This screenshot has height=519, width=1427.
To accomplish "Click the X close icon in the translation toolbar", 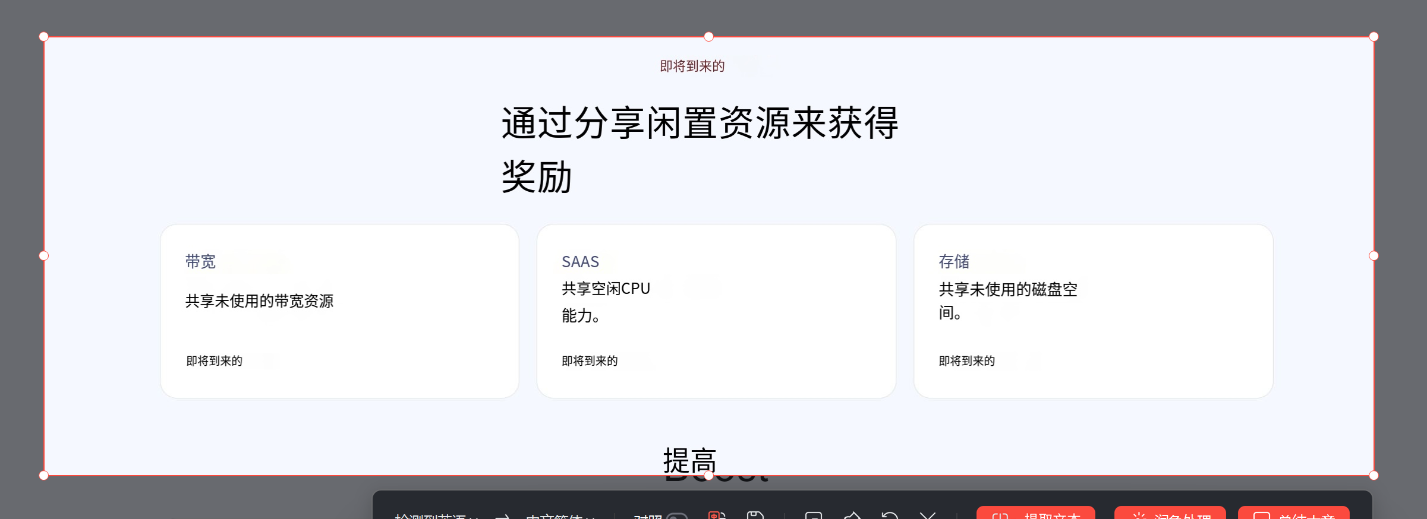I will (927, 515).
